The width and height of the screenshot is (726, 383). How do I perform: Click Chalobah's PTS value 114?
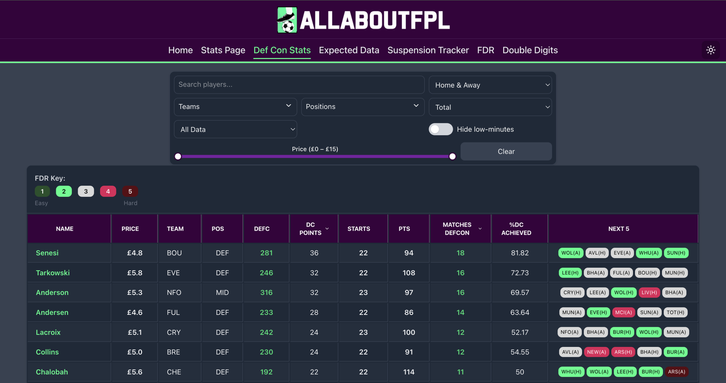[409, 372]
